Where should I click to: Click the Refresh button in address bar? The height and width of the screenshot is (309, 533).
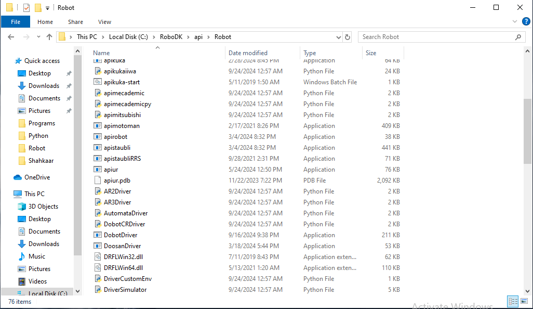[x=348, y=37]
